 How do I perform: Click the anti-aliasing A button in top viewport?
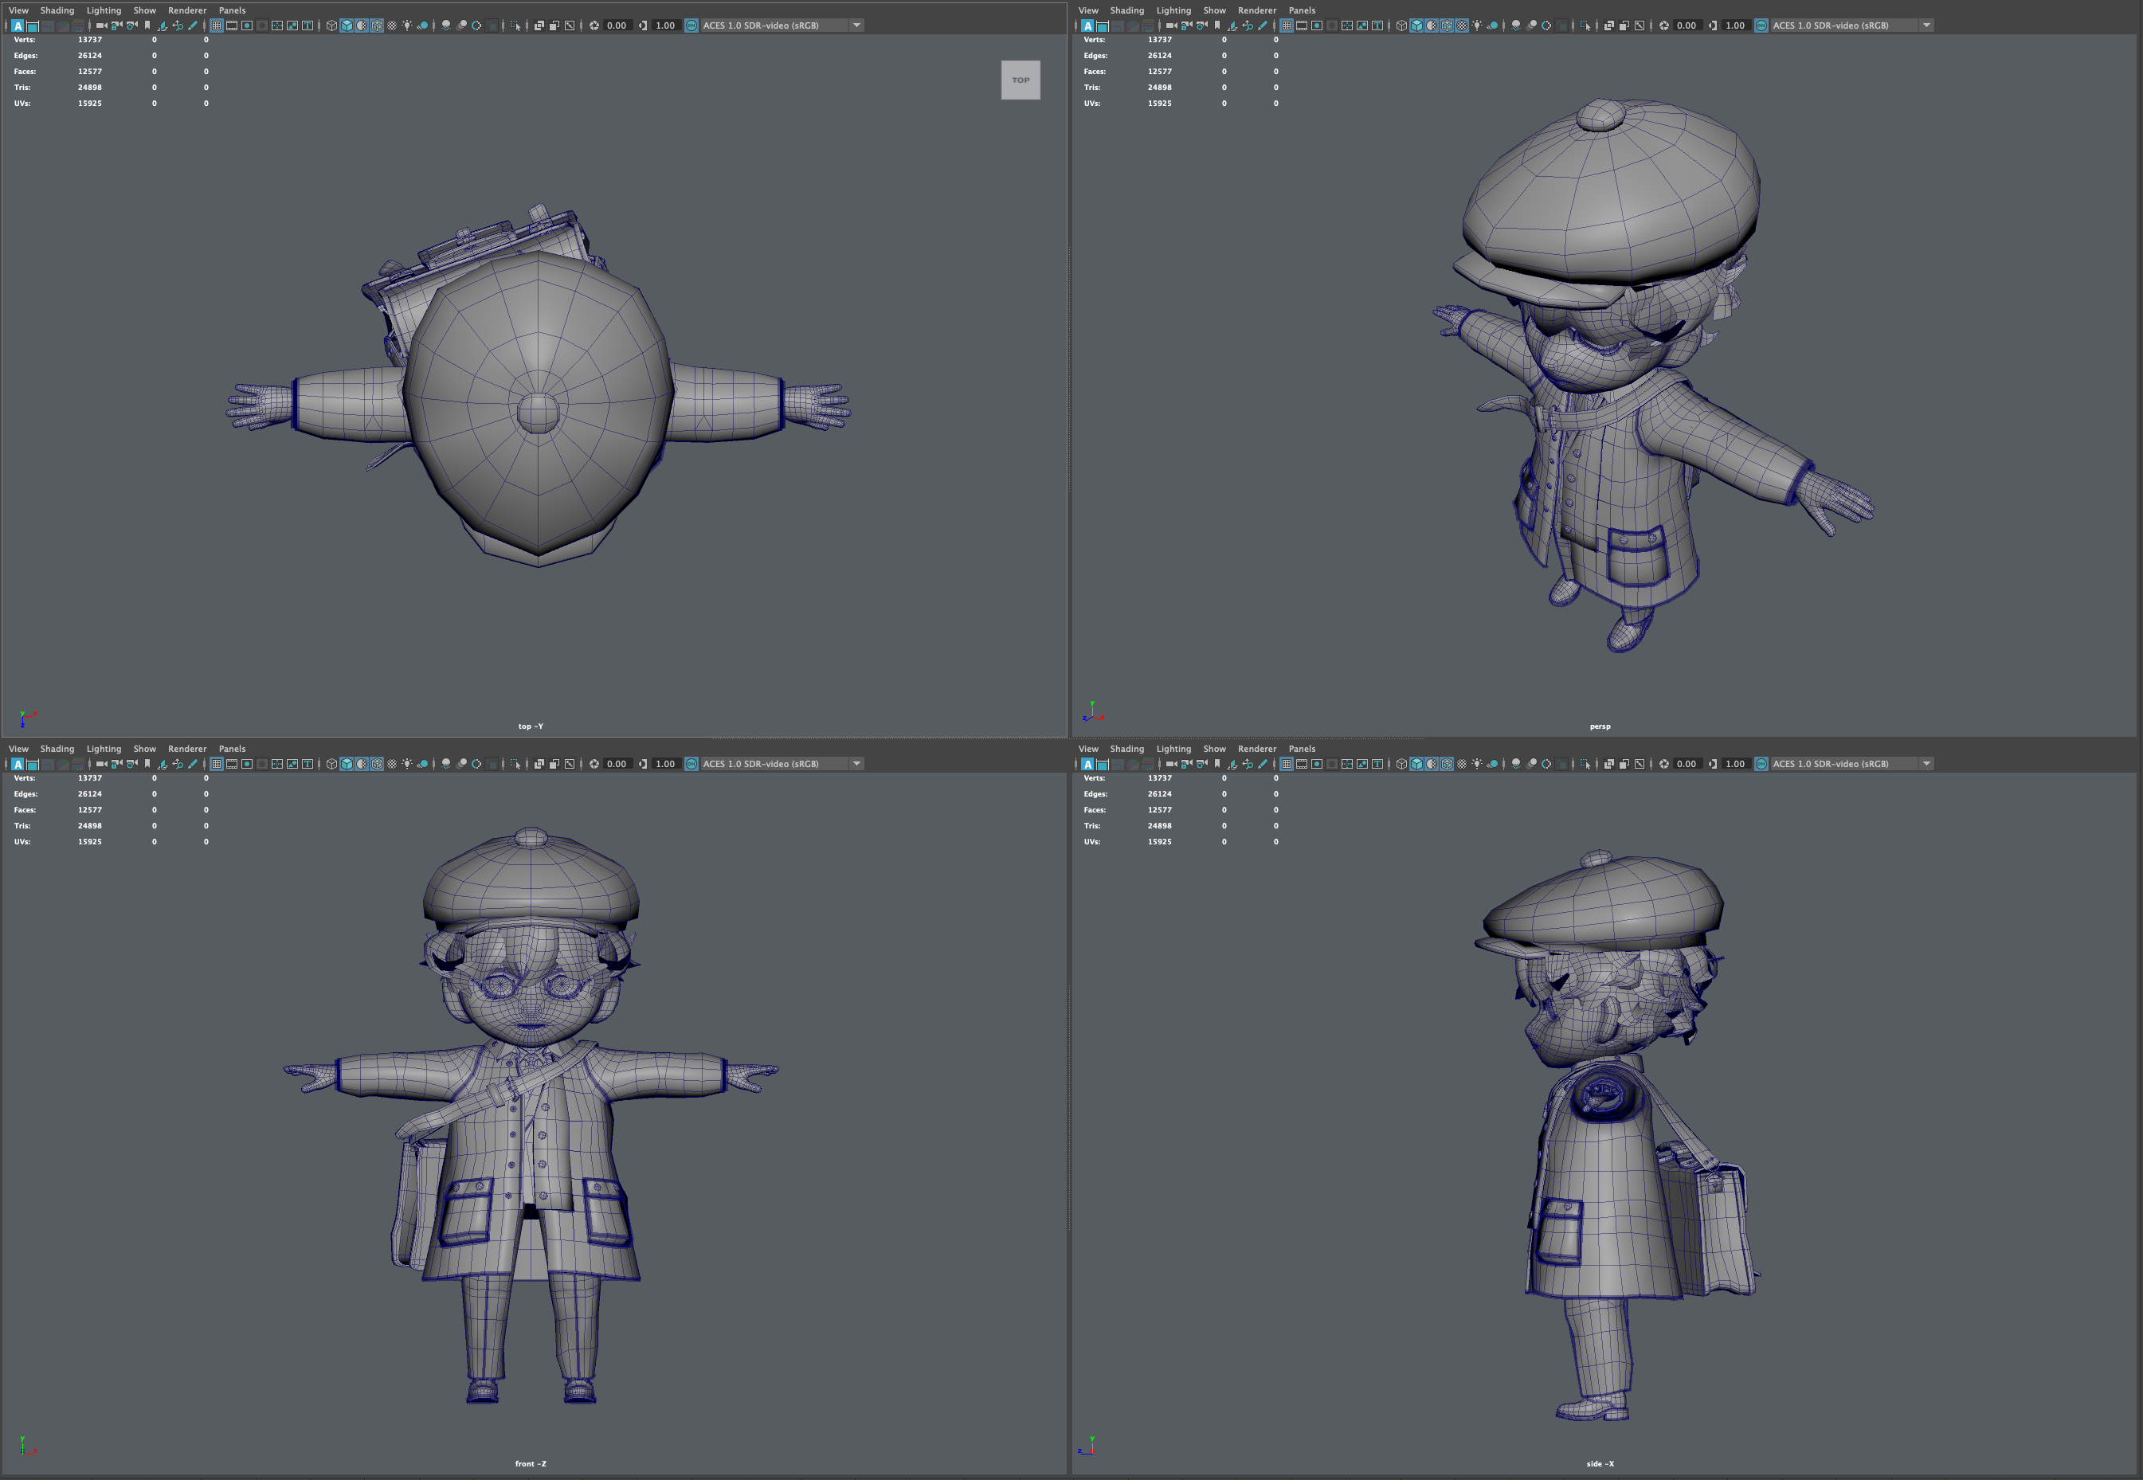click(x=18, y=25)
